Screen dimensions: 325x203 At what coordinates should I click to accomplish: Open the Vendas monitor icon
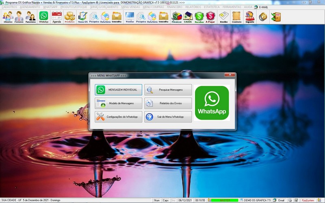(130, 17)
